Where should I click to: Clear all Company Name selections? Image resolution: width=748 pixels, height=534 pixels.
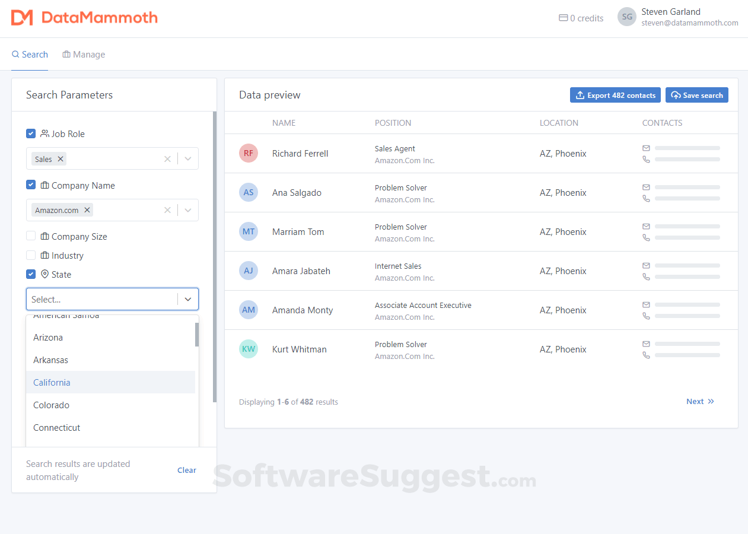pyautogui.click(x=167, y=210)
